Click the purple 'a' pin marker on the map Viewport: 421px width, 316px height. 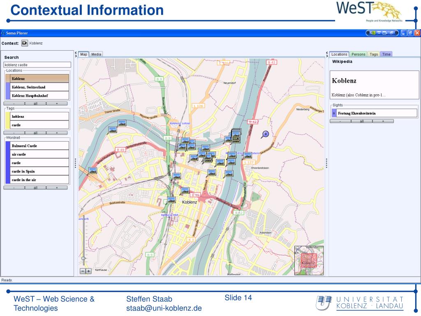[265, 134]
